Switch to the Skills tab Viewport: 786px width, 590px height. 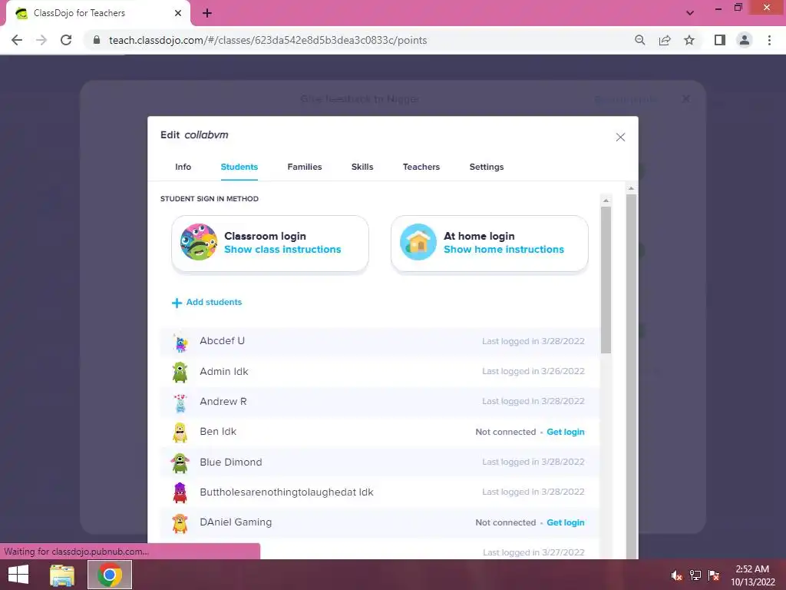pyautogui.click(x=362, y=167)
